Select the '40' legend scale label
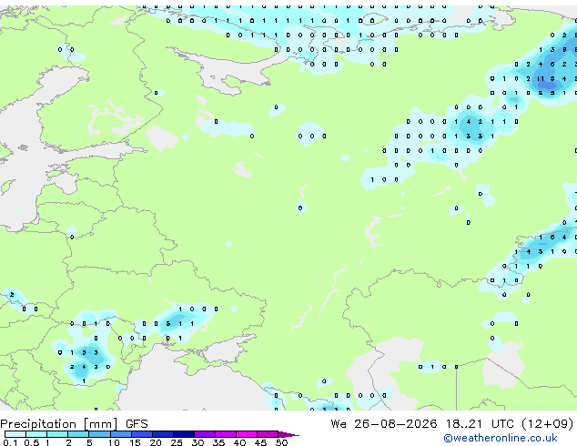The width and height of the screenshot is (577, 446). tap(239, 442)
